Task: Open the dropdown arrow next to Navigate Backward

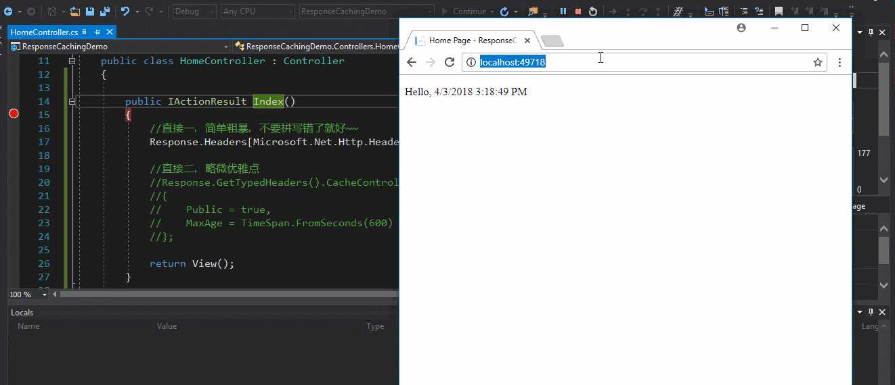Action: (x=20, y=11)
